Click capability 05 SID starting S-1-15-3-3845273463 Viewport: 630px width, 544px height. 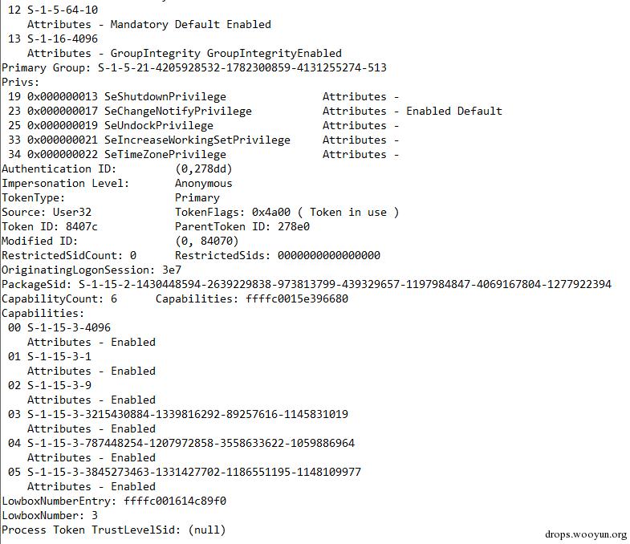(x=194, y=472)
